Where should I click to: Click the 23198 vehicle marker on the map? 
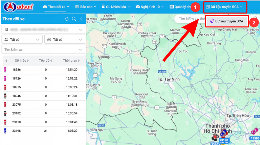click(x=223, y=139)
